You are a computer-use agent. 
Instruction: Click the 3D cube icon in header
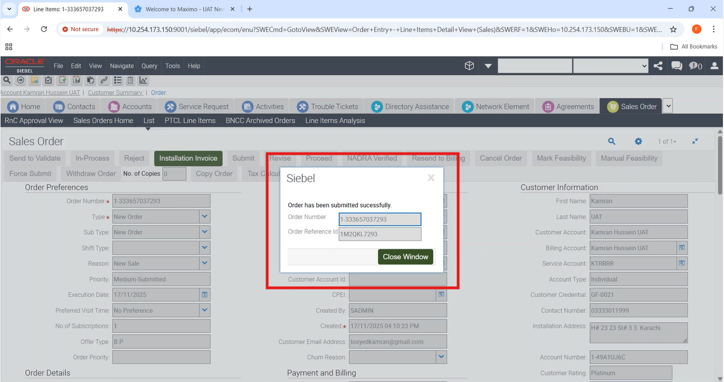[469, 66]
